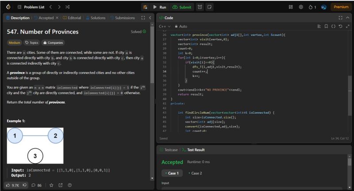Click line number 26 in gutter
The width and height of the screenshot is (354, 191).
(164, 35)
